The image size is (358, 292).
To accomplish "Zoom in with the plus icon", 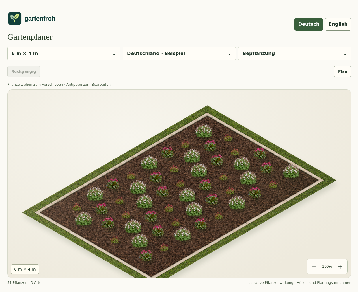I will click(340, 267).
